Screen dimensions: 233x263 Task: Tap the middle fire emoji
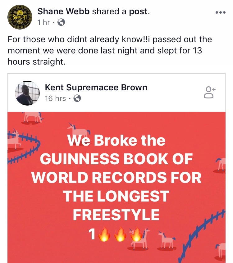[x=121, y=235]
